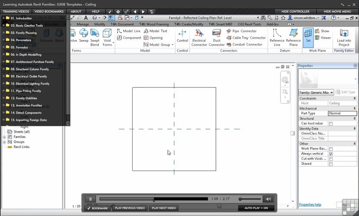Select the Opening tool

tap(153, 38)
